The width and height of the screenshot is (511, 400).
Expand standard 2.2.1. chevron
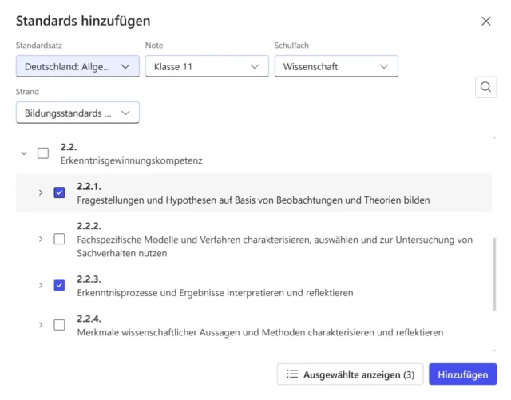(x=41, y=192)
